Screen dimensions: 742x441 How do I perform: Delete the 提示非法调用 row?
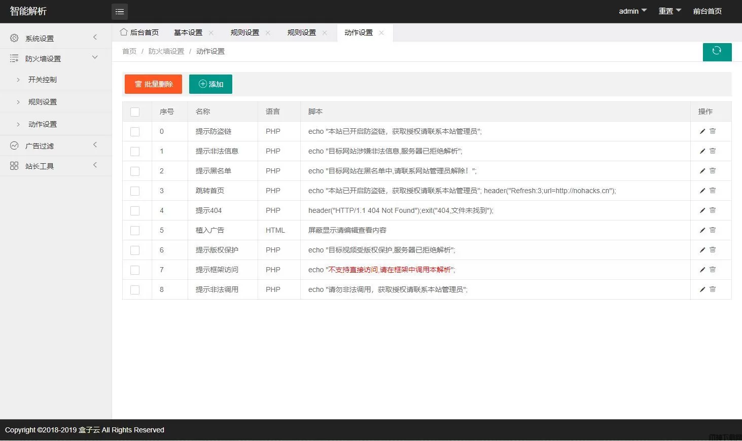point(713,289)
